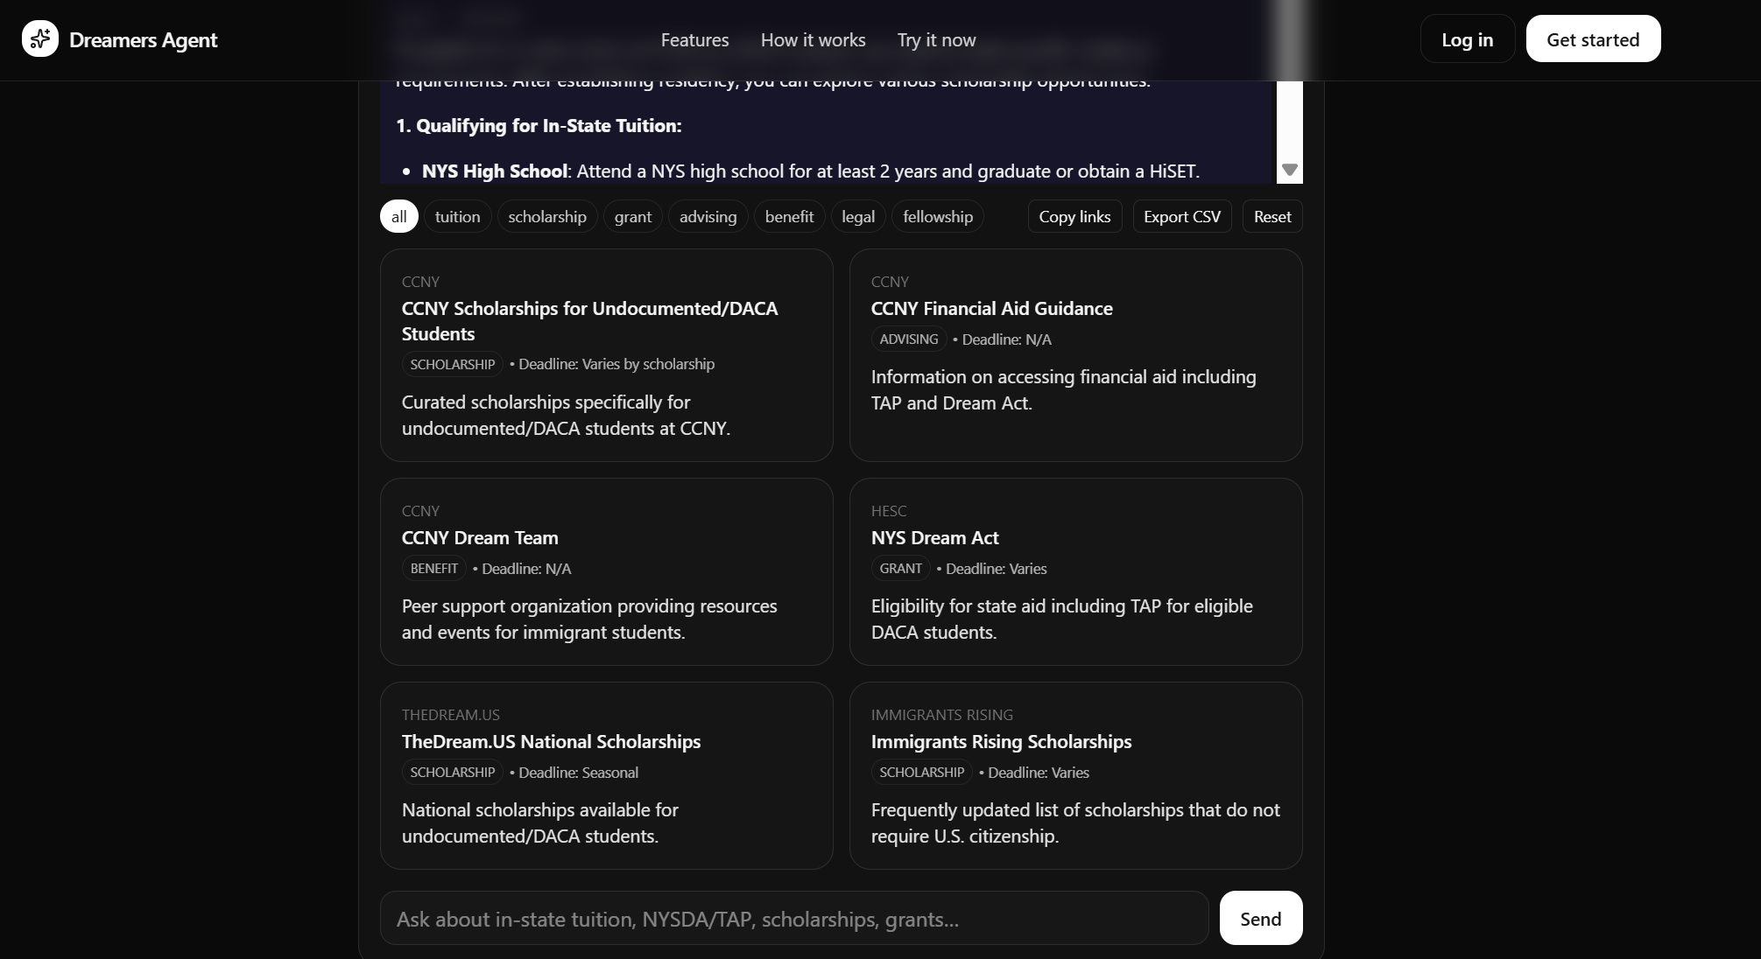
Task: Click the scrollbar down arrow in chat response
Action: [1289, 170]
